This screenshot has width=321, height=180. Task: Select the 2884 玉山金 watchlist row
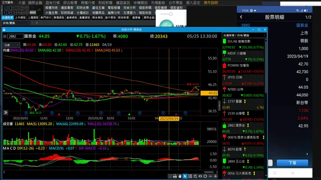243,164
